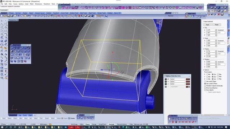This screenshot has height=129, width=230.
Task: Toggle Ortho in status bar
Action: tap(82, 124)
